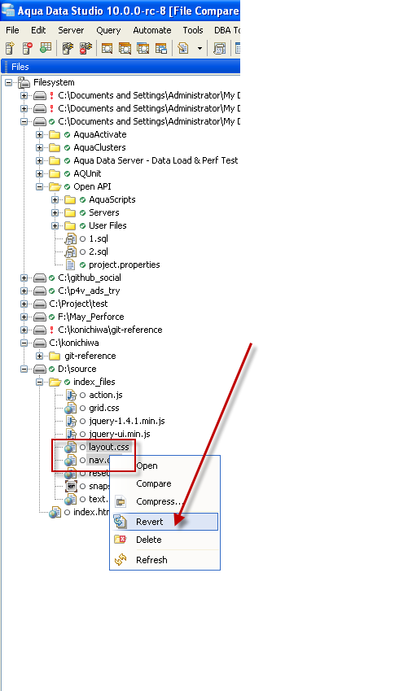Choose Compress... in the context menu

tap(164, 501)
